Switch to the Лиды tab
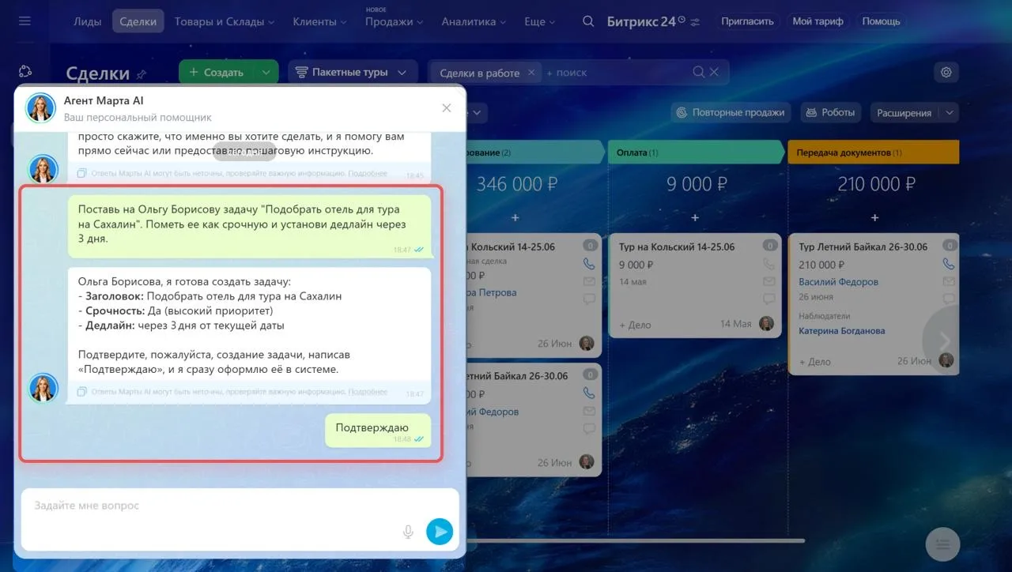Image resolution: width=1012 pixels, height=572 pixels. click(x=87, y=21)
